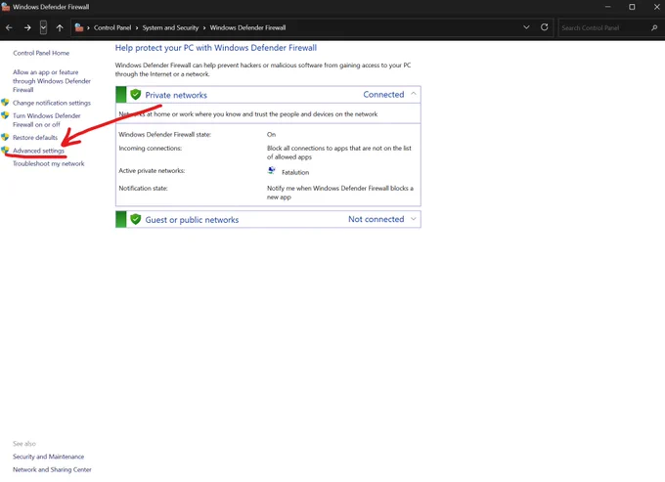This screenshot has height=482, width=665.
Task: Open Change notification settings
Action: click(x=51, y=103)
